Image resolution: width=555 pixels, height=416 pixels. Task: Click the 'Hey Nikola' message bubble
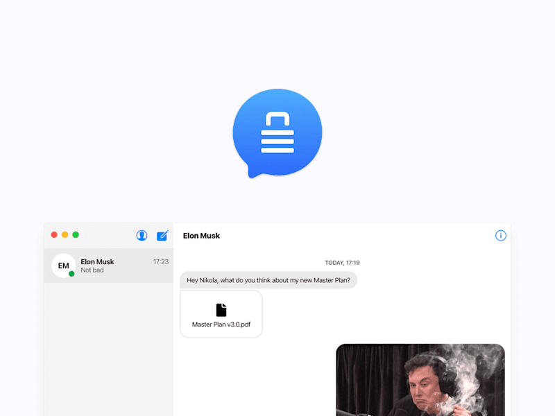pos(268,280)
